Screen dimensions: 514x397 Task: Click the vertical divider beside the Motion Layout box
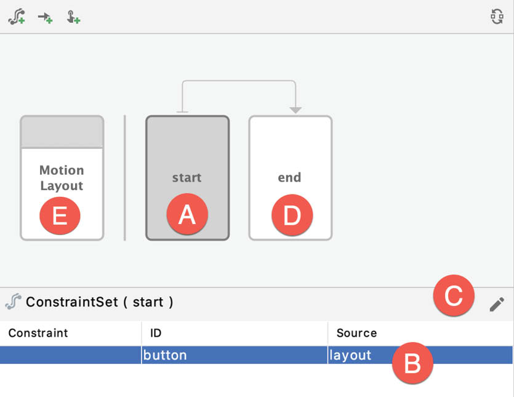point(125,178)
